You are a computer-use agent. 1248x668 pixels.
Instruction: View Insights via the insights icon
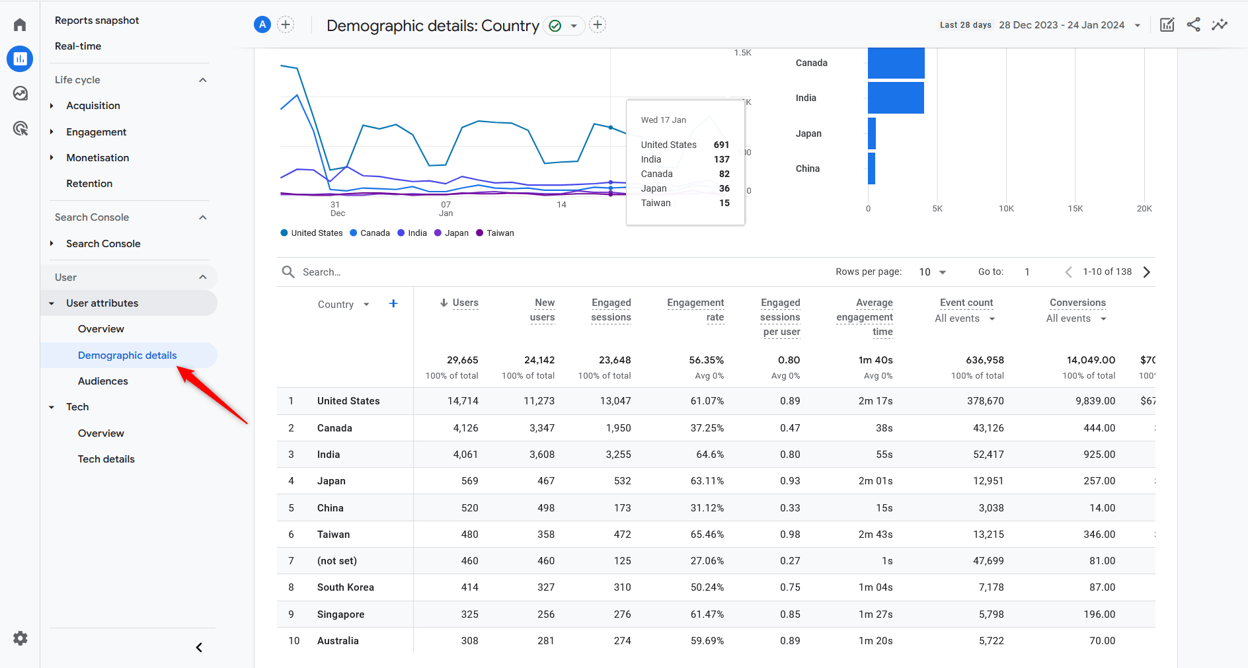pyautogui.click(x=1220, y=24)
